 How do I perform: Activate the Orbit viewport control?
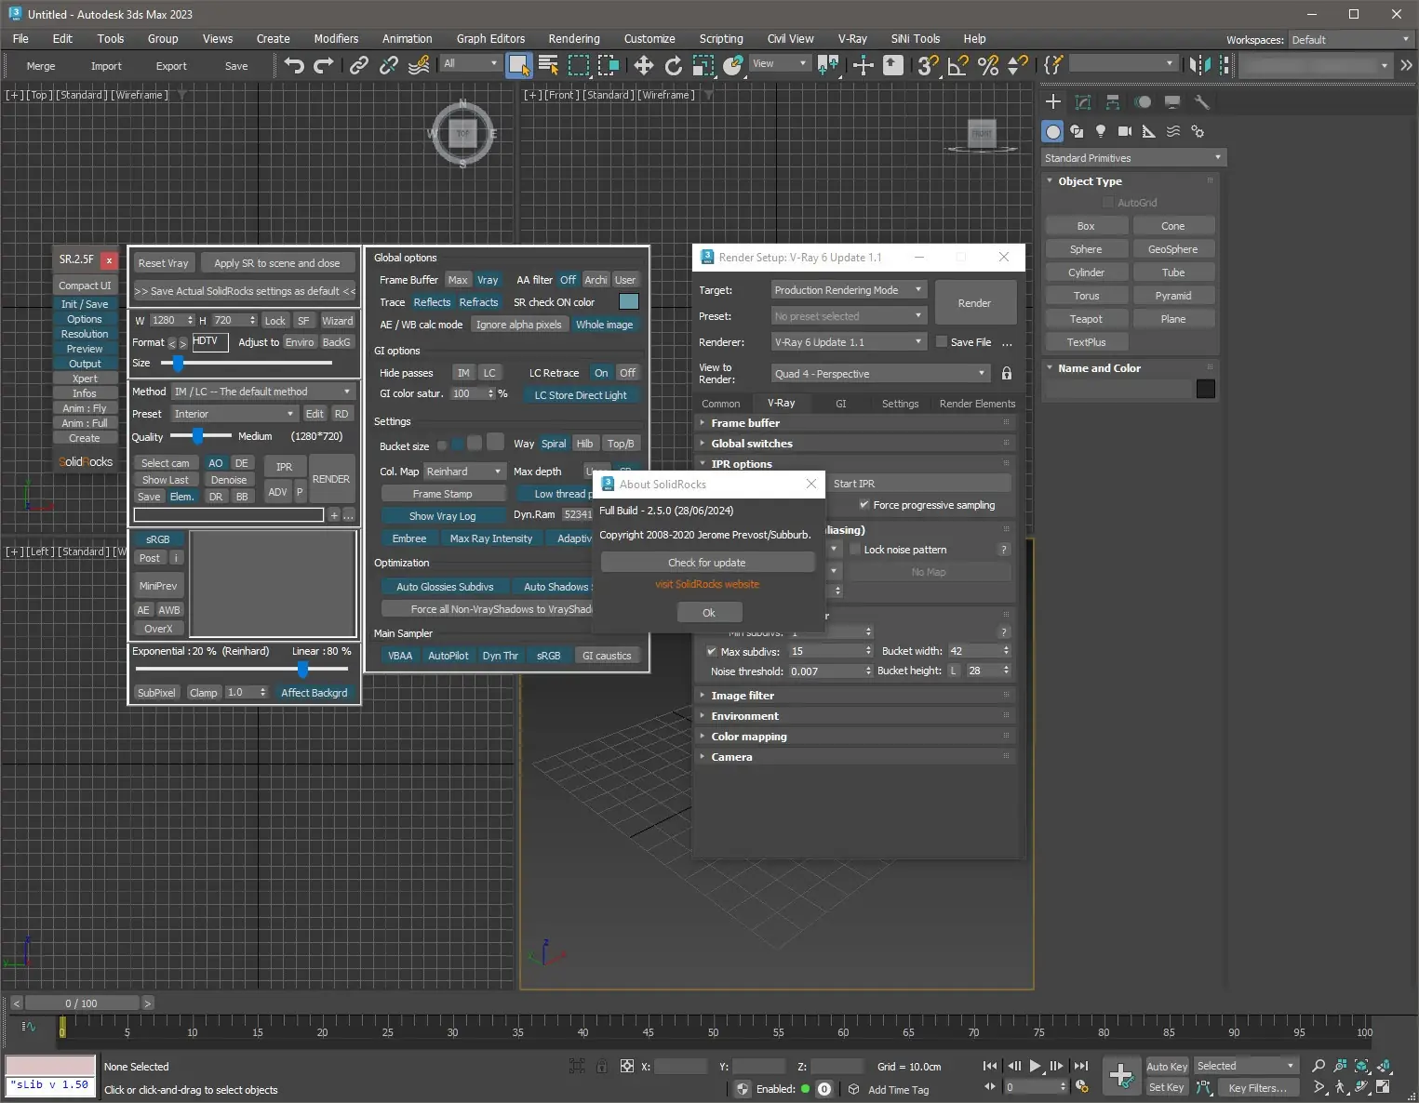1360,1087
